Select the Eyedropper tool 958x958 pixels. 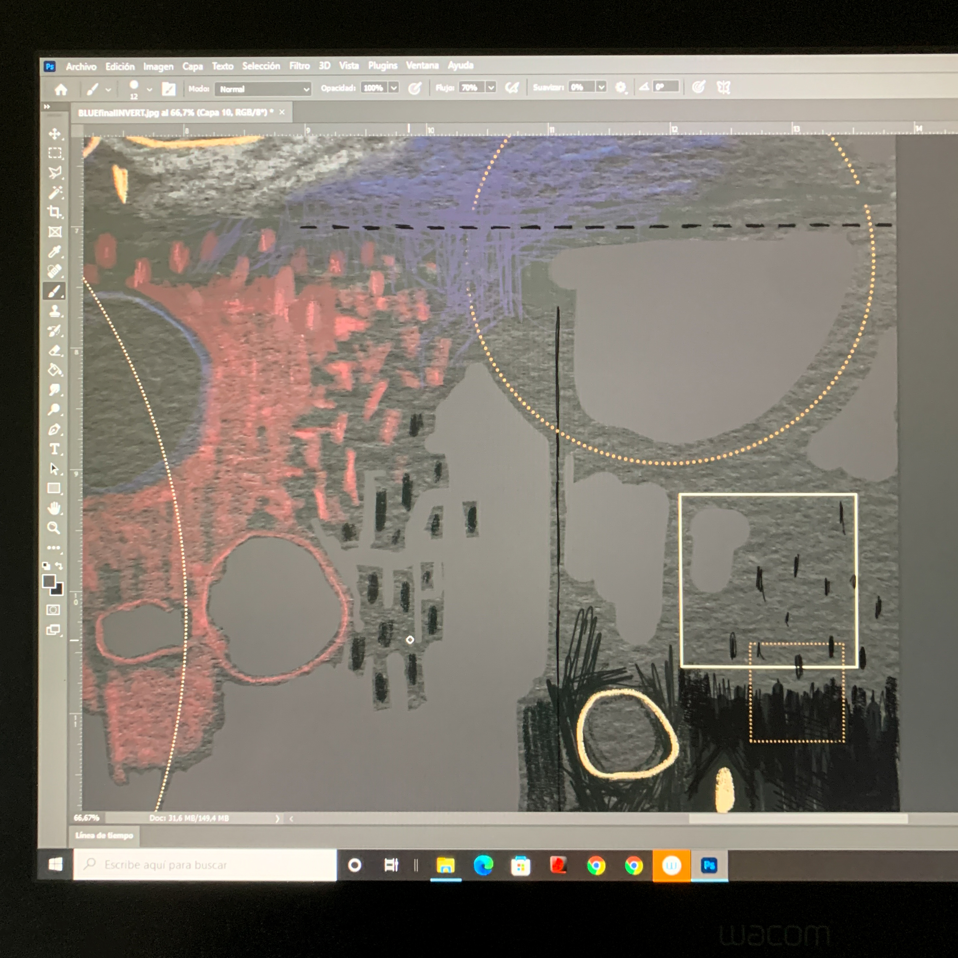[55, 252]
